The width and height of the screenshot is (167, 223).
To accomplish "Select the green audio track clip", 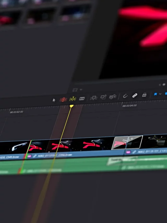I will coord(83,164).
